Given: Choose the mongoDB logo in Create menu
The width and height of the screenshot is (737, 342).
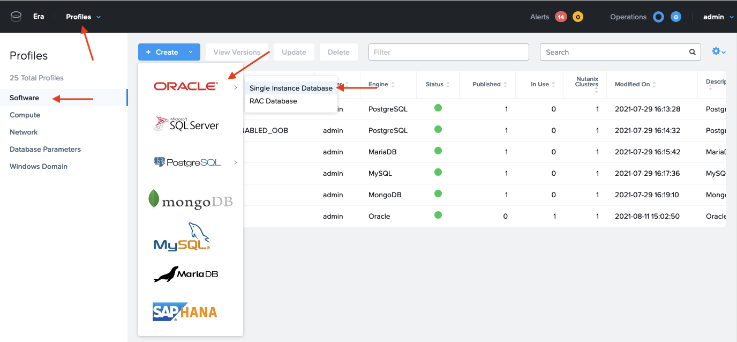Looking at the screenshot, I should pos(190,200).
